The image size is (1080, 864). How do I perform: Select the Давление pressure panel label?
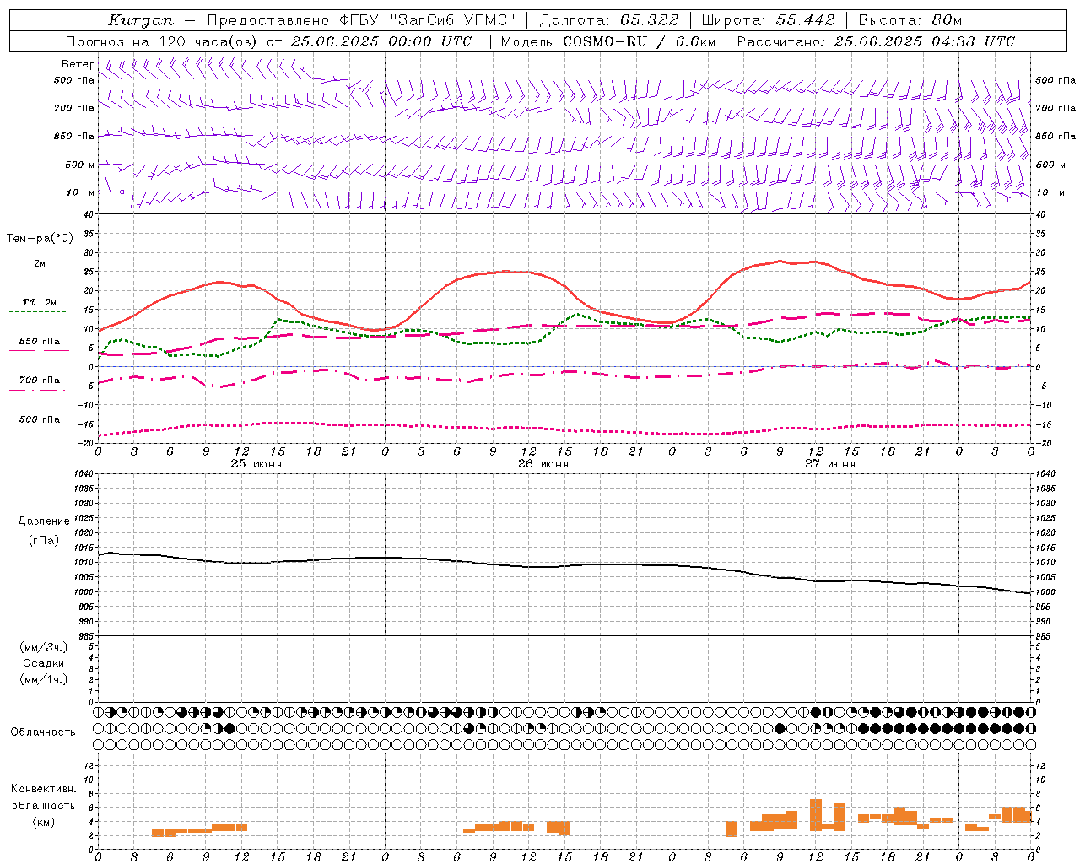44,521
